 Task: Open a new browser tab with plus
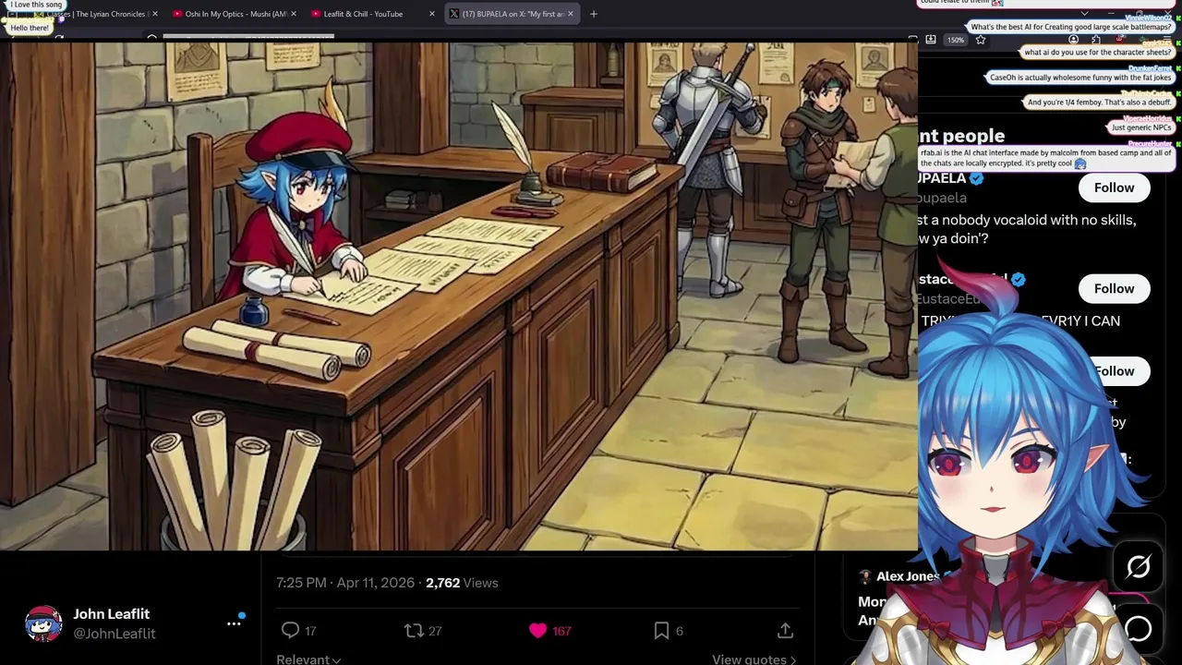(x=594, y=14)
